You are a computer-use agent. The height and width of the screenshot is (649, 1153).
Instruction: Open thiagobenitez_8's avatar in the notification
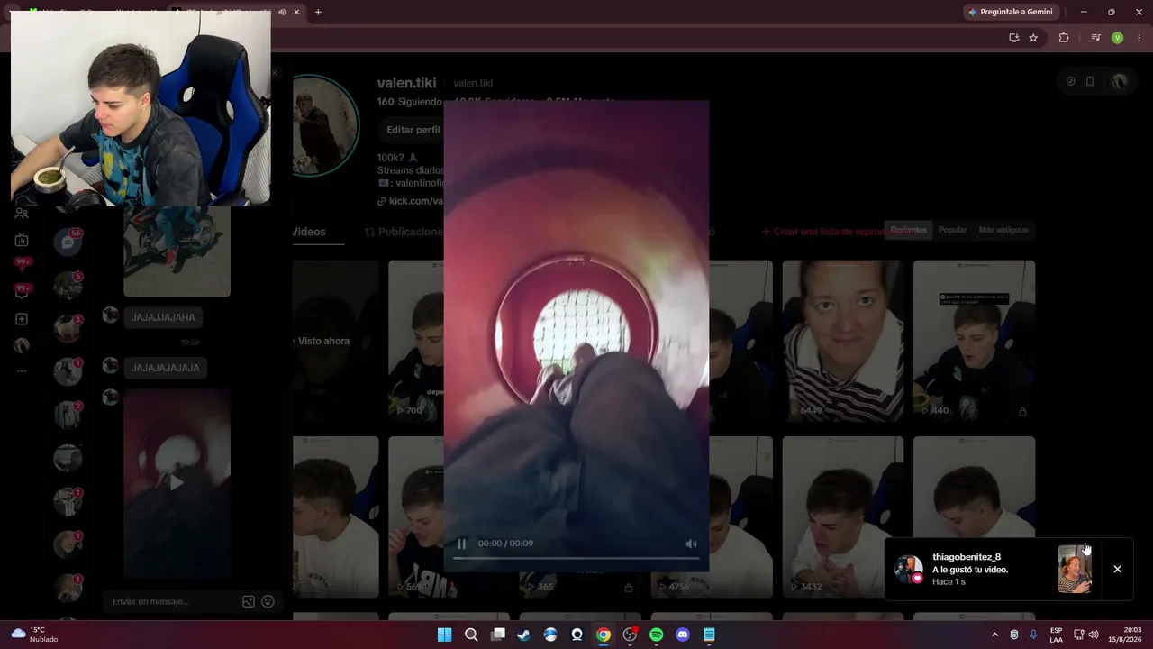click(x=908, y=569)
